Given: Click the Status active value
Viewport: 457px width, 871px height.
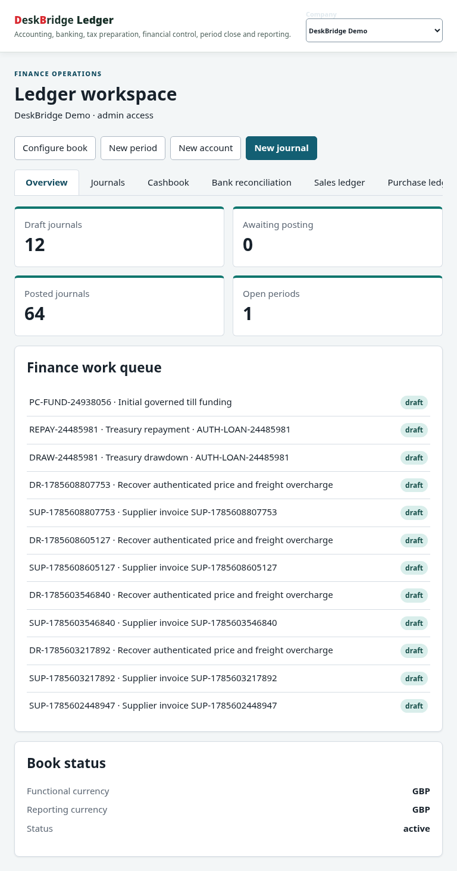Looking at the screenshot, I should [417, 829].
